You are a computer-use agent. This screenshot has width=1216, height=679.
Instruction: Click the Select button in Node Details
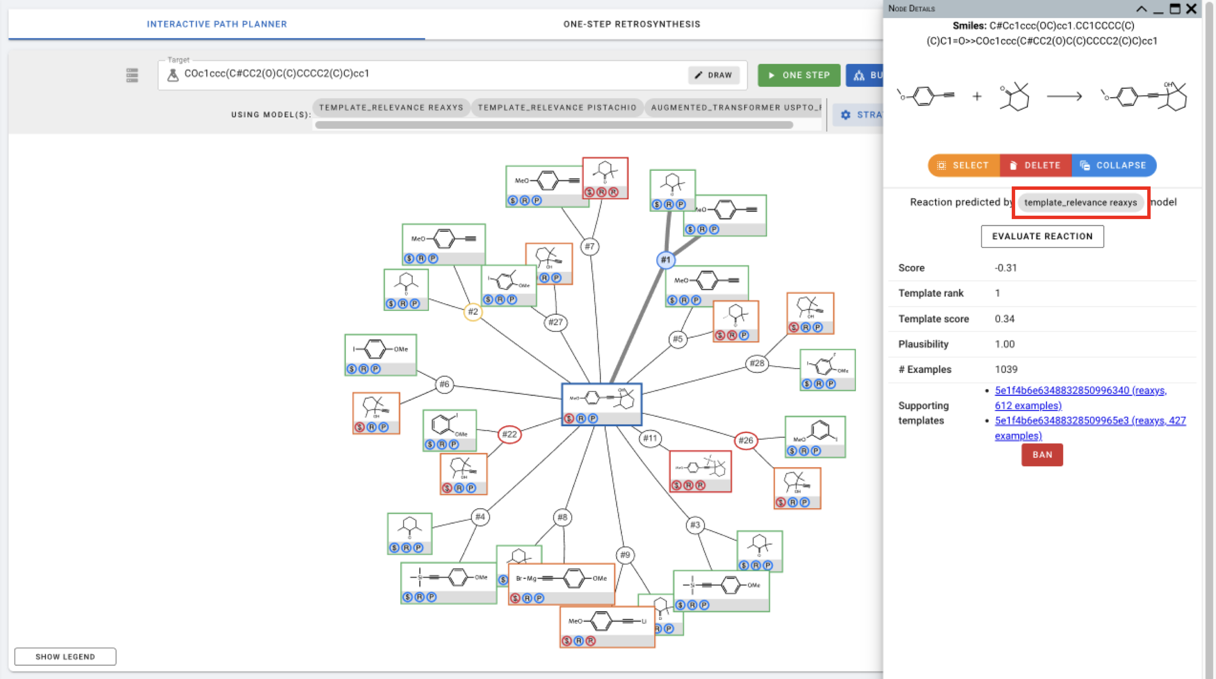[x=964, y=165]
